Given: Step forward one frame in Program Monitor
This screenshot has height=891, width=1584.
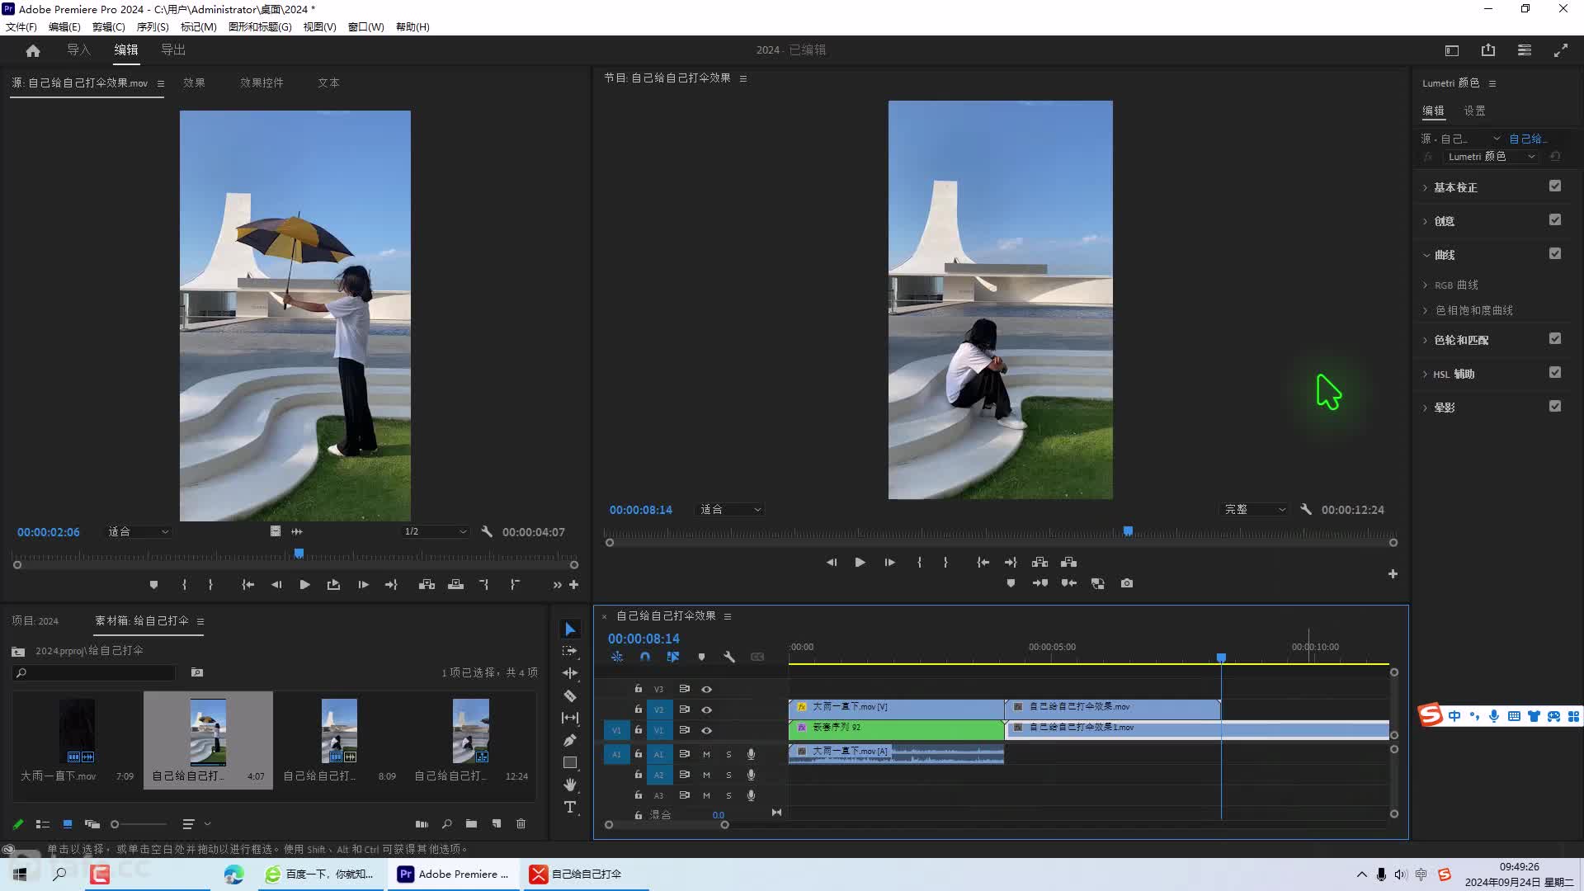Looking at the screenshot, I should pyautogui.click(x=889, y=562).
